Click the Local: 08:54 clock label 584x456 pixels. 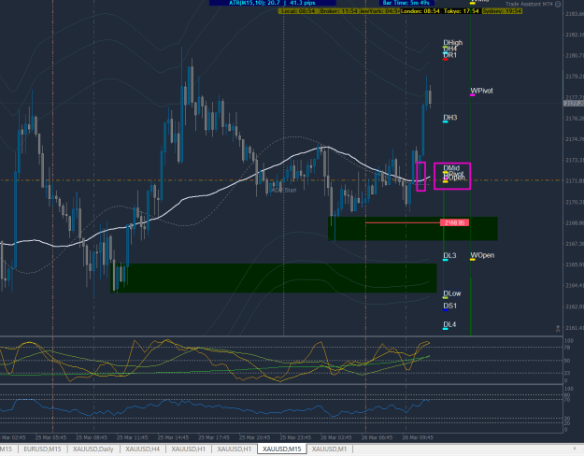coord(298,11)
